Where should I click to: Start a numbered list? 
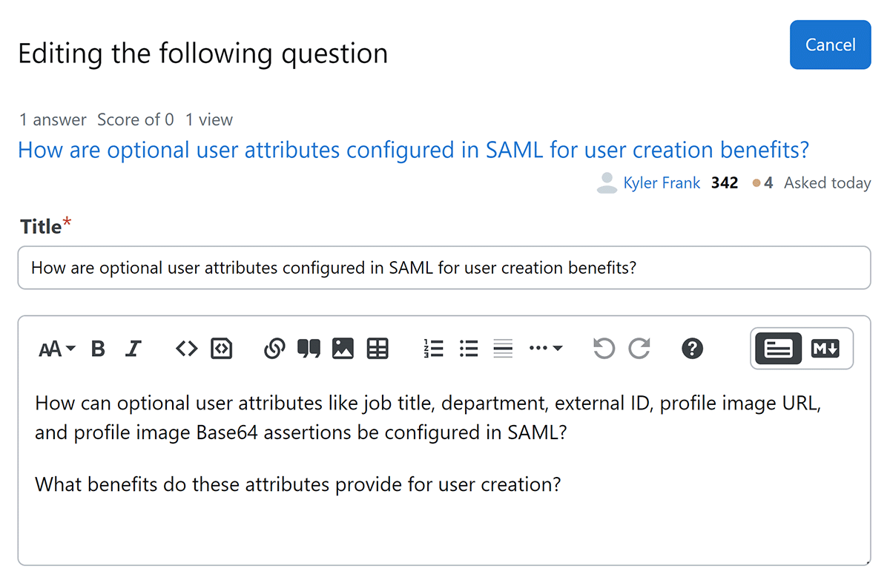[433, 349]
